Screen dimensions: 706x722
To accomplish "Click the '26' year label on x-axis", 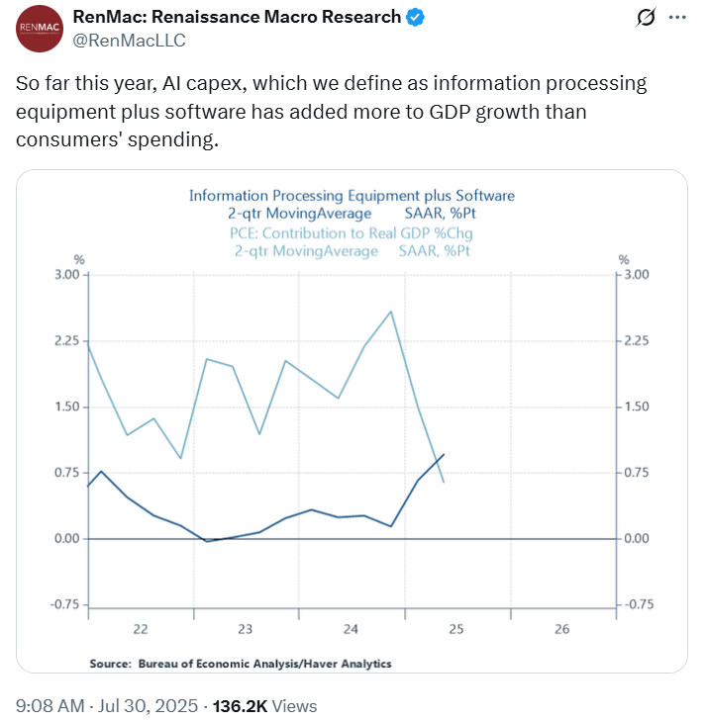I will coord(561,629).
